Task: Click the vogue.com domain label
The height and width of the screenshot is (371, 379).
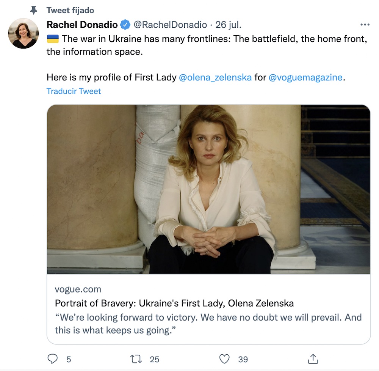Action: click(x=78, y=289)
